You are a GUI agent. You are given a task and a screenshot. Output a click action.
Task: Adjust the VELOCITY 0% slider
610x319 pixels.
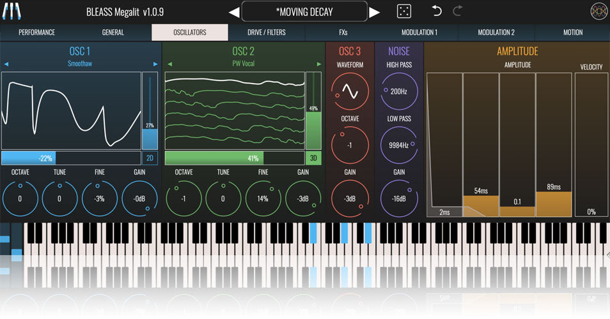pyautogui.click(x=591, y=145)
